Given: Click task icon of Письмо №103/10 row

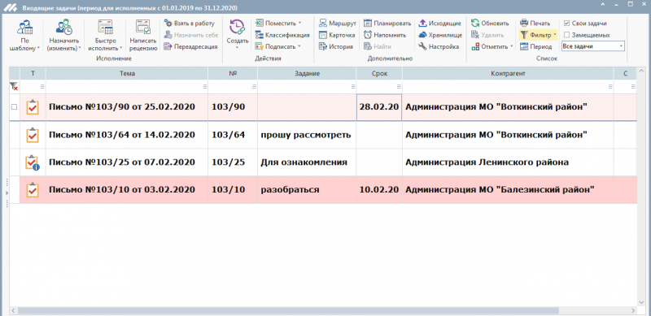Looking at the screenshot, I should pyautogui.click(x=33, y=190).
